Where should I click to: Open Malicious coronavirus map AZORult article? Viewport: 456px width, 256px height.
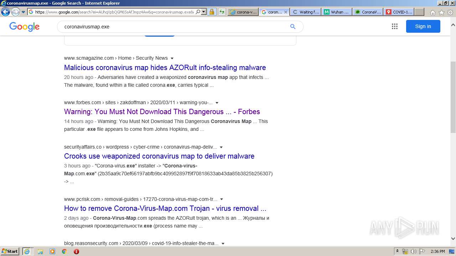[x=165, y=68]
